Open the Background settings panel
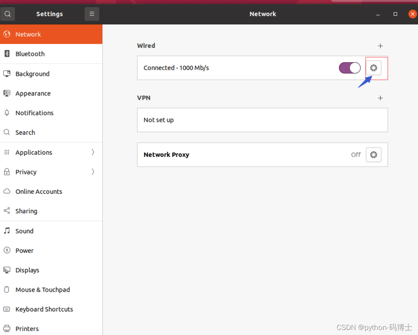Viewport: 418px width, 335px height. pos(51,74)
